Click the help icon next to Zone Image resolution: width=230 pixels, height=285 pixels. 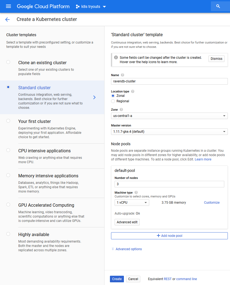pyautogui.click(x=121, y=110)
